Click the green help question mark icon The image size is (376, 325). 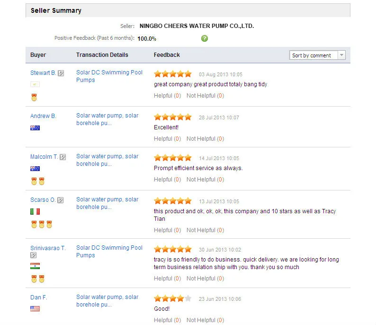[205, 38]
